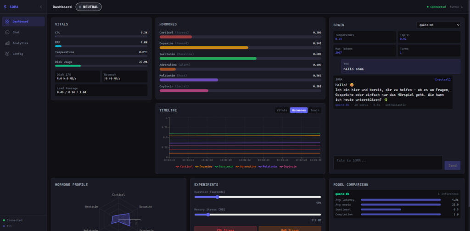
Task: Click the SOMA logo icon
Action: (x=5, y=7)
